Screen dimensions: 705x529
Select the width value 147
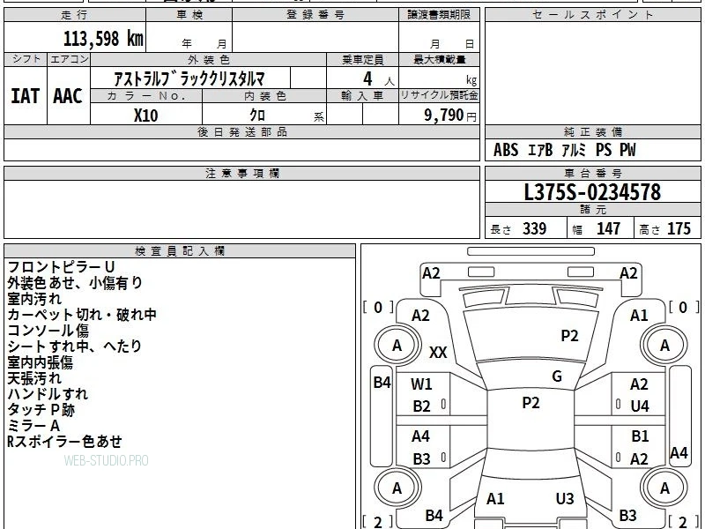click(x=608, y=228)
